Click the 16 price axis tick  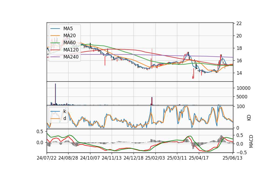coord(239,61)
